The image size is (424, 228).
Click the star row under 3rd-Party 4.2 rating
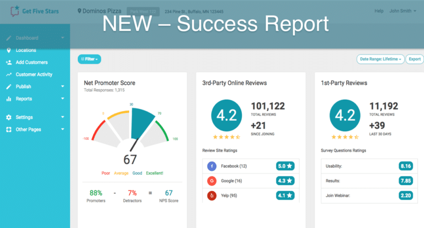(x=226, y=137)
